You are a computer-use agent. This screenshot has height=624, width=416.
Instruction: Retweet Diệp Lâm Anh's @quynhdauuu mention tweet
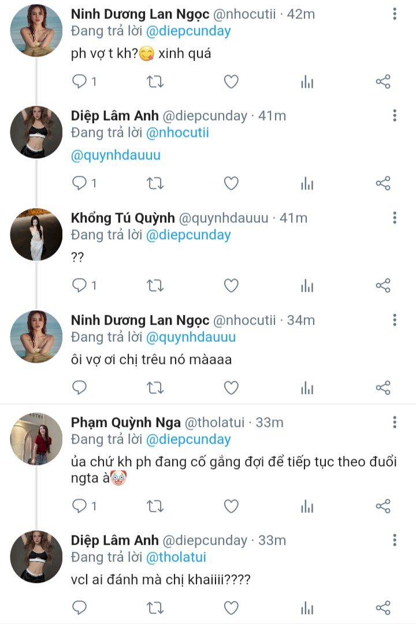155,184
